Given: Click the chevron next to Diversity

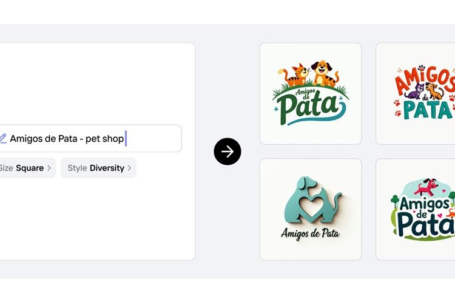Looking at the screenshot, I should (x=129, y=168).
